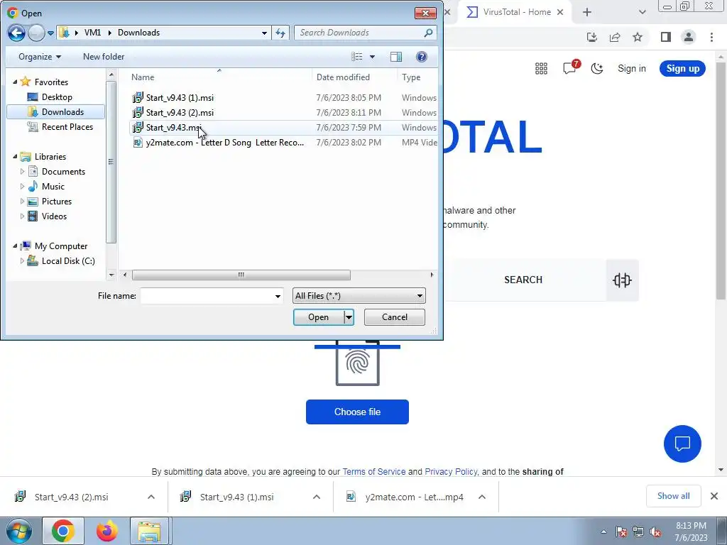
Task: Click the change view icon in the dialog toolbar
Action: [357, 57]
